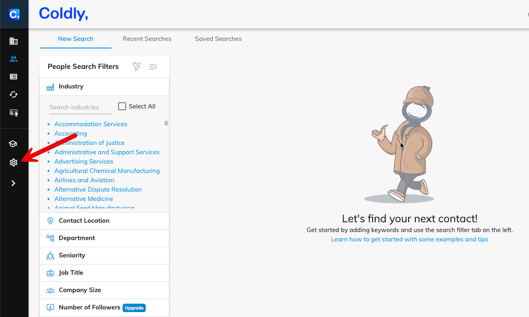Select Accounting industry
Image resolution: width=529 pixels, height=317 pixels.
pos(70,133)
